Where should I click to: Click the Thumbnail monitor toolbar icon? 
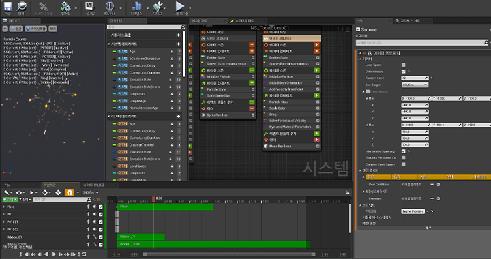tap(89, 7)
